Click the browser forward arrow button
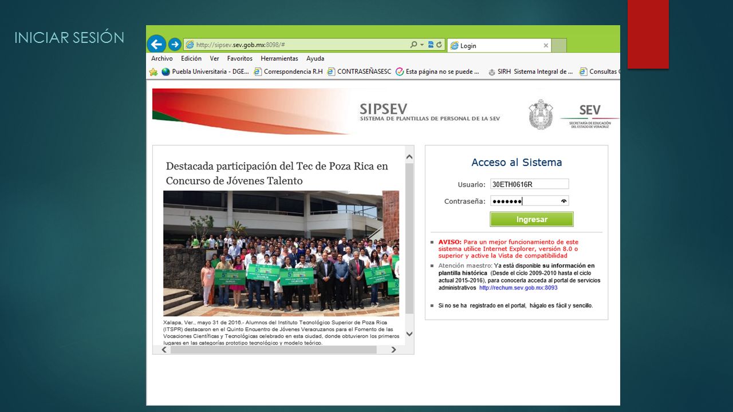733x412 pixels. (175, 44)
